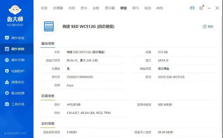Screen dimensions: 223x138
Task: Switch to the 总览 tab
Action: 44,8
